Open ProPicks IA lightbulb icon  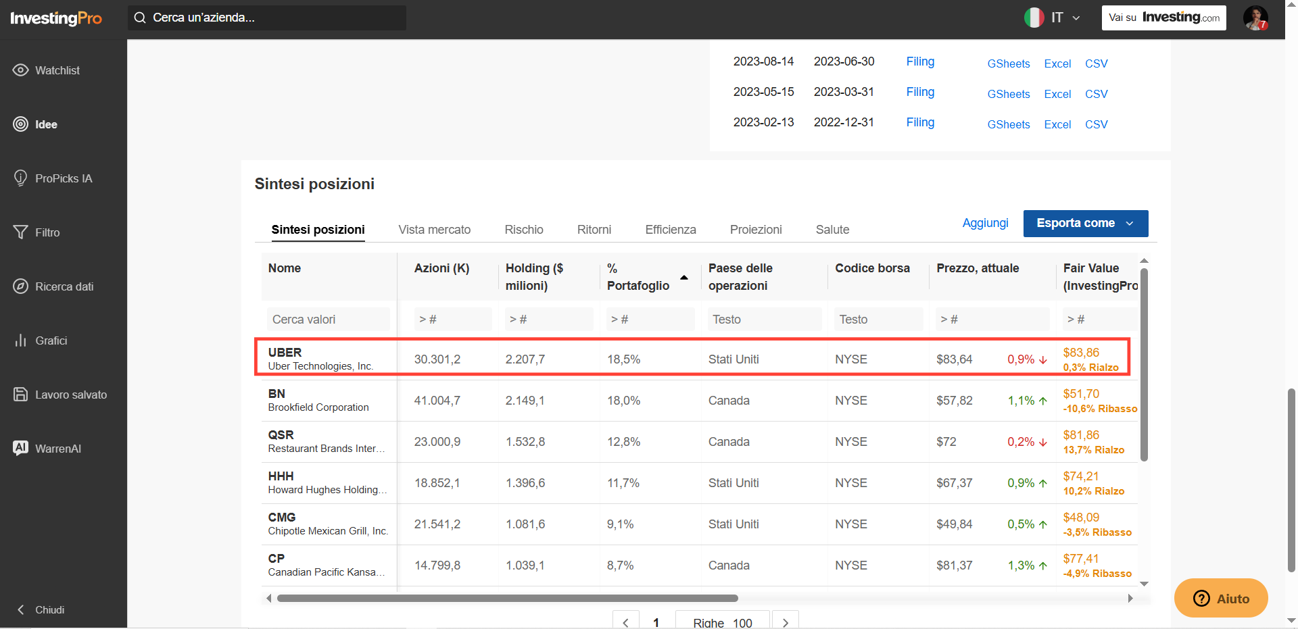point(21,178)
